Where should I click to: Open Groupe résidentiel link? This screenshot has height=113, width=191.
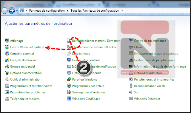[x=23, y=66]
